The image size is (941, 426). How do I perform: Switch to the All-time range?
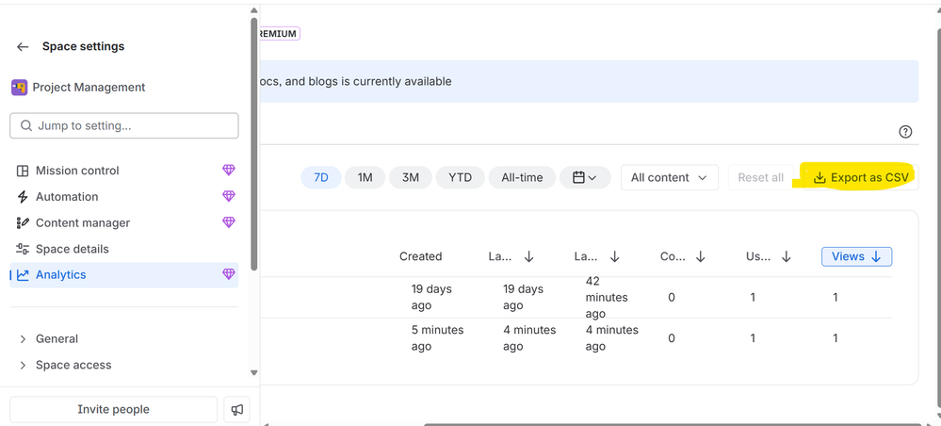click(x=522, y=177)
